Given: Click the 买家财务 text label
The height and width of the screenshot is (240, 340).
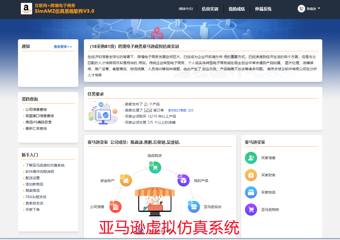Looking at the screenshot, I should [268, 175].
